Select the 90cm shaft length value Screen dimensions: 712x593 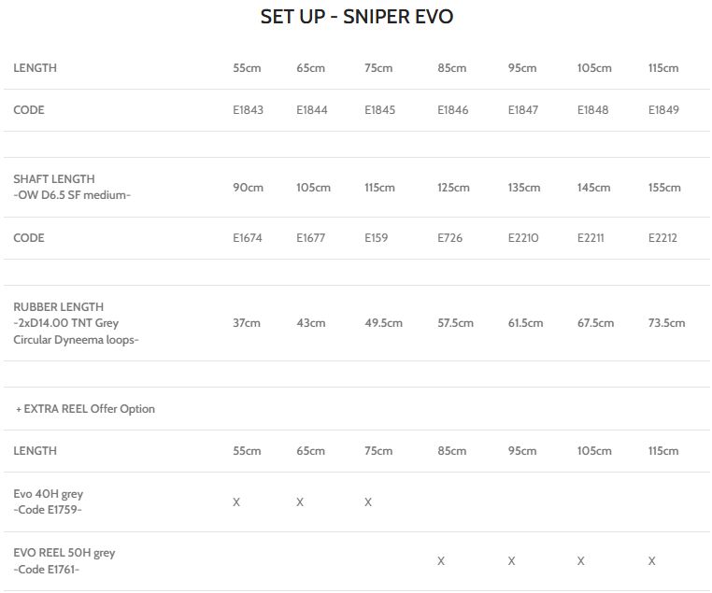coord(248,188)
